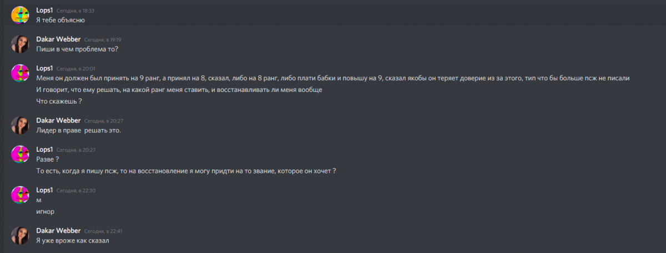This screenshot has width=666, height=253.
Task: Select the message "Лидер в праве решать это."
Action: pos(78,130)
